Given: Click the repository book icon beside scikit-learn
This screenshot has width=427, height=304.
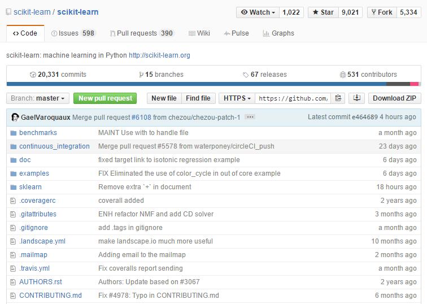Looking at the screenshot, I should [8, 12].
